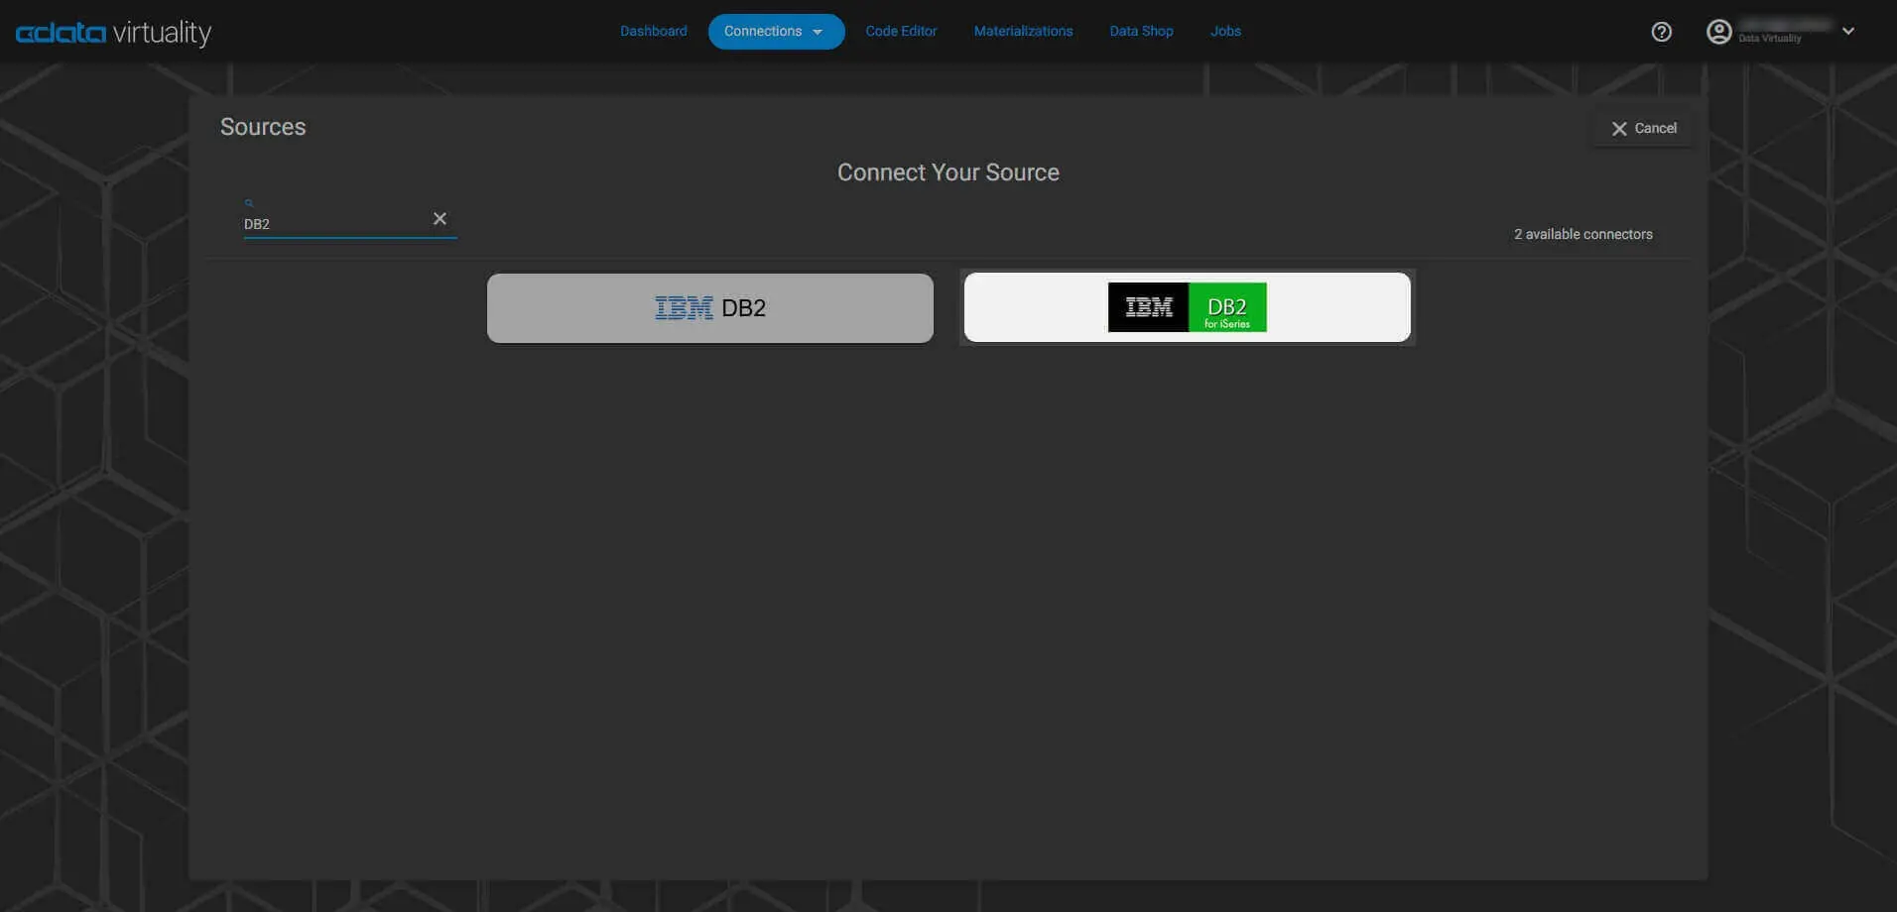Click the 'Sources' panel title
Image resolution: width=1897 pixels, height=912 pixels.
[263, 127]
